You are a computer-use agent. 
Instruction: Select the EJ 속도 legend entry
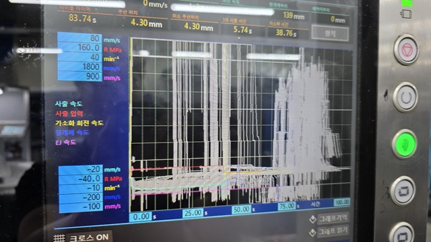[x=65, y=143]
